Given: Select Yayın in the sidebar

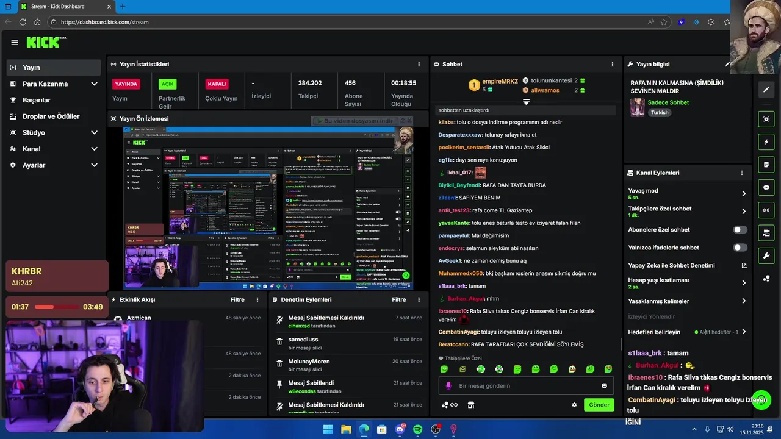Looking at the screenshot, I should (x=54, y=68).
